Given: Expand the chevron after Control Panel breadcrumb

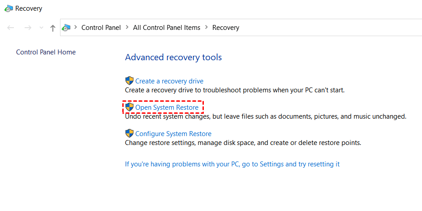Looking at the screenshot, I should click(127, 28).
